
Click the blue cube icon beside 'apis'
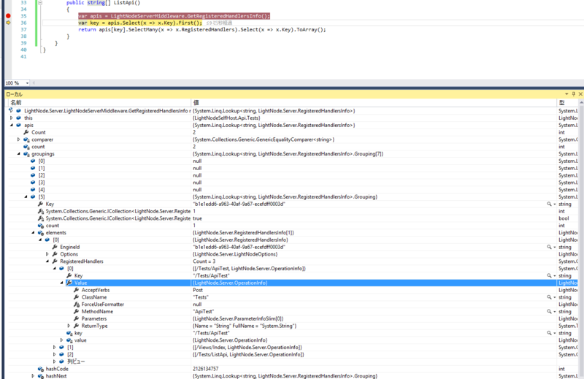(x=19, y=125)
